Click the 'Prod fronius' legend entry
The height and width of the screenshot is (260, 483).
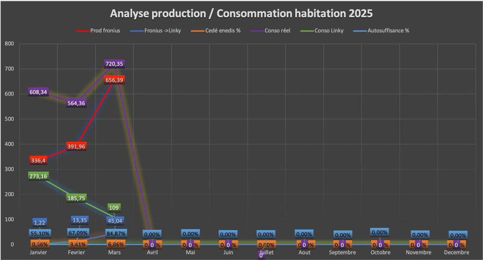(98, 31)
